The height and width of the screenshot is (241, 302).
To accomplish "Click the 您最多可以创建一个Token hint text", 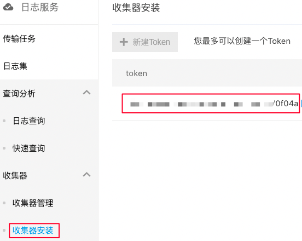I will 242,41.
